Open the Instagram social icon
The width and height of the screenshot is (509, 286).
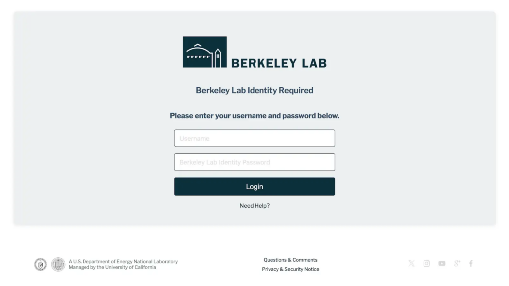tap(426, 263)
